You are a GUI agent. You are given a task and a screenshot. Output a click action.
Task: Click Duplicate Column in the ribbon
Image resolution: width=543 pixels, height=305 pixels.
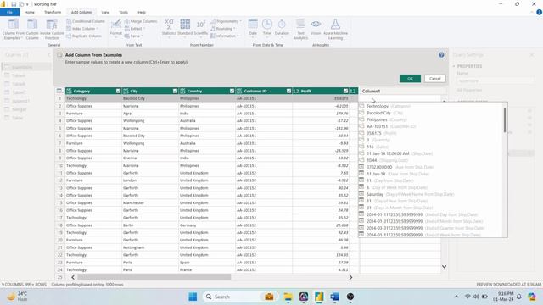point(84,36)
